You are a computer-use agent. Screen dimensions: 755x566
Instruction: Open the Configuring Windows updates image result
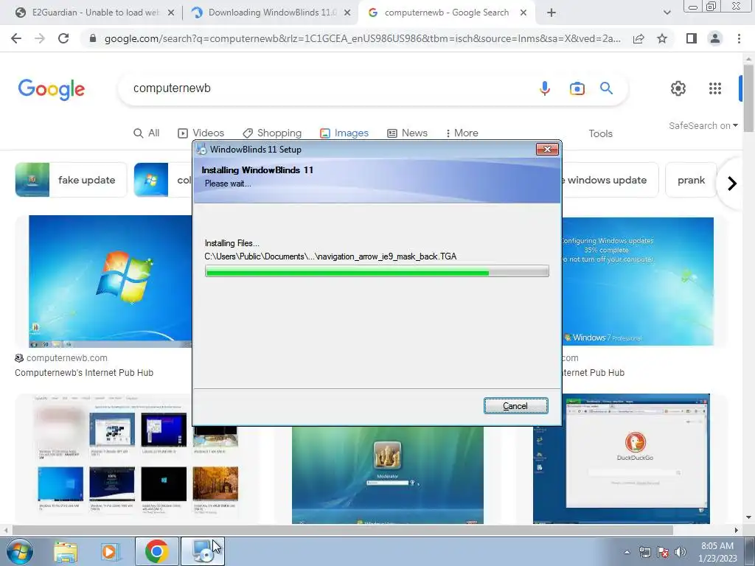point(638,281)
